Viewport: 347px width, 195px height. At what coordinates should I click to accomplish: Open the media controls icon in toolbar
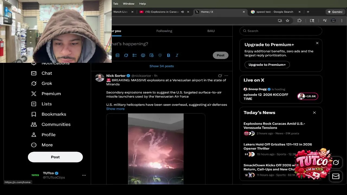pos(325,21)
